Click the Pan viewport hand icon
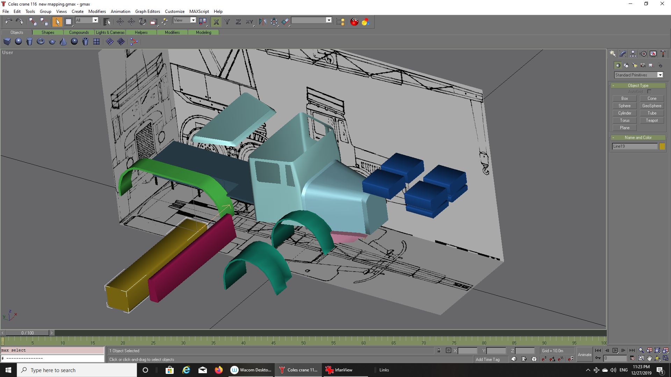Image resolution: width=671 pixels, height=377 pixels. click(x=649, y=358)
